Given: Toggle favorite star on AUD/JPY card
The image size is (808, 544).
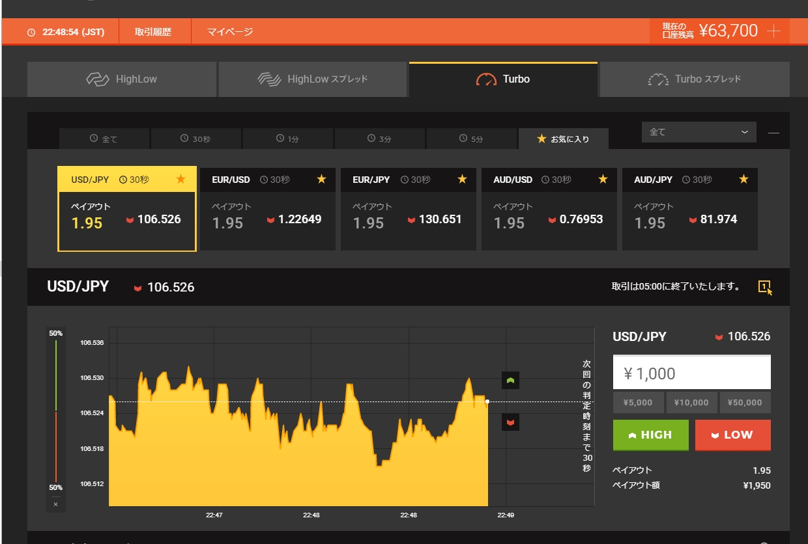Looking at the screenshot, I should pos(743,179).
